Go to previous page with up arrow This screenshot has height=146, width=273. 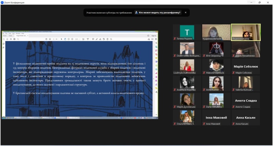pos(46,39)
